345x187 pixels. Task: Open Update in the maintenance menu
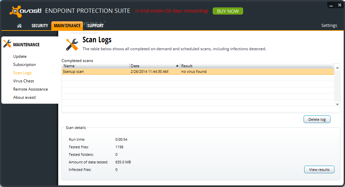(20, 56)
